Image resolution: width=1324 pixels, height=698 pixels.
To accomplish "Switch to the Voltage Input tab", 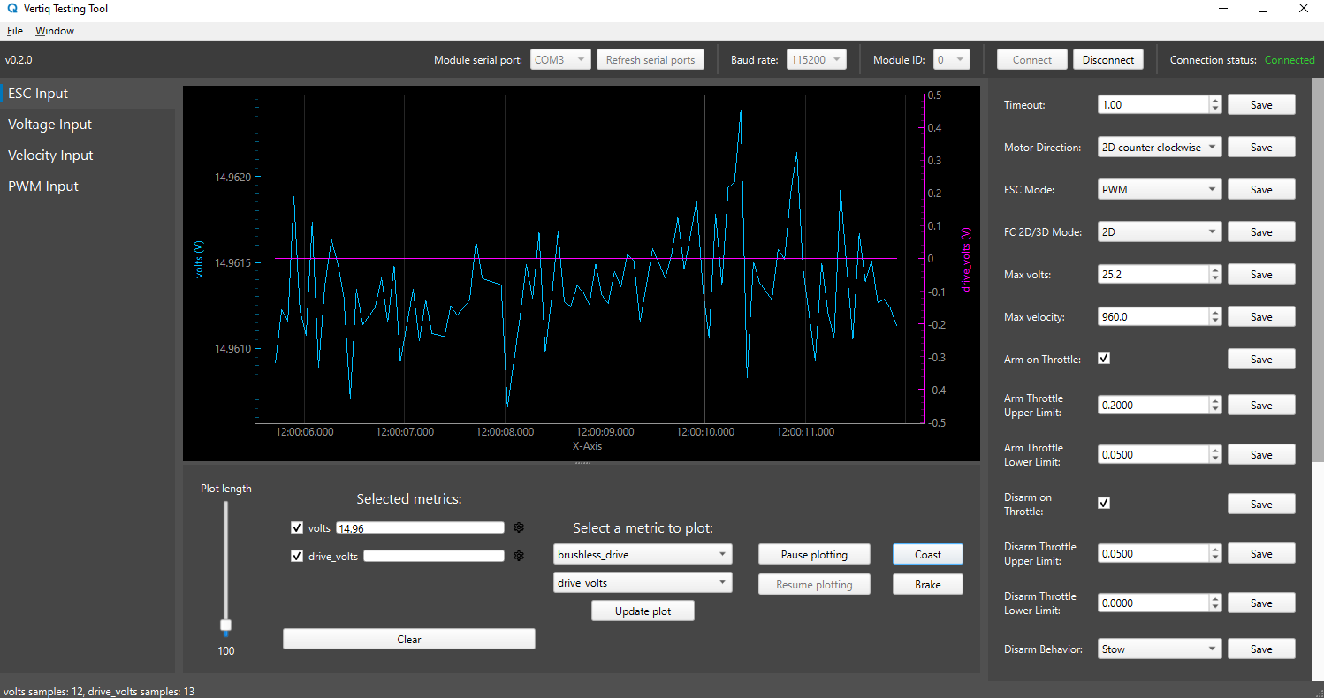I will [88, 125].
